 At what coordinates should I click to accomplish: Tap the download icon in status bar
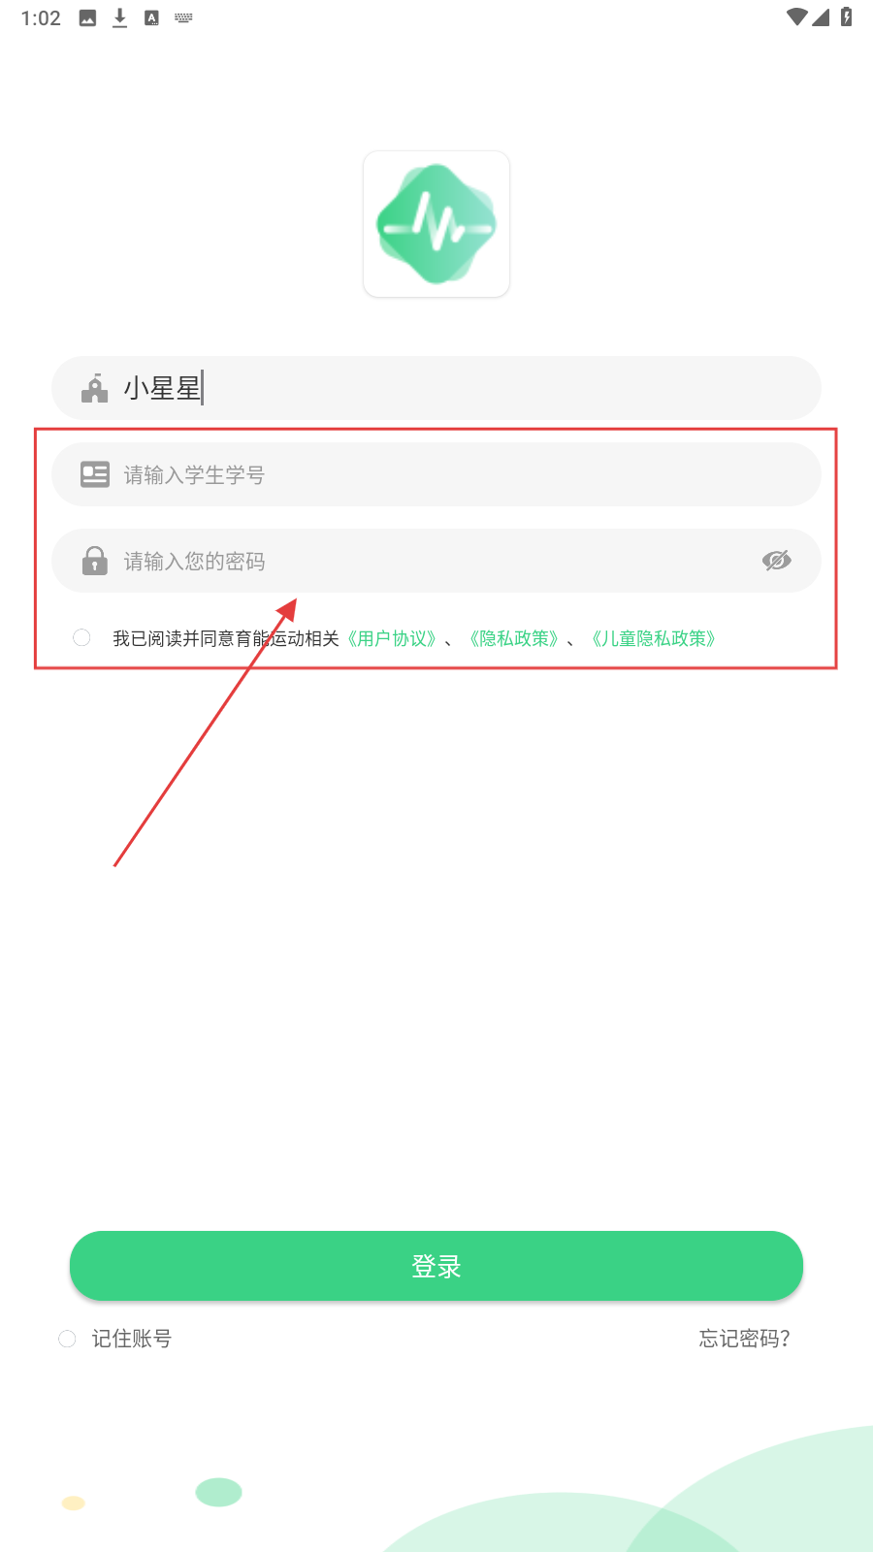(x=119, y=17)
